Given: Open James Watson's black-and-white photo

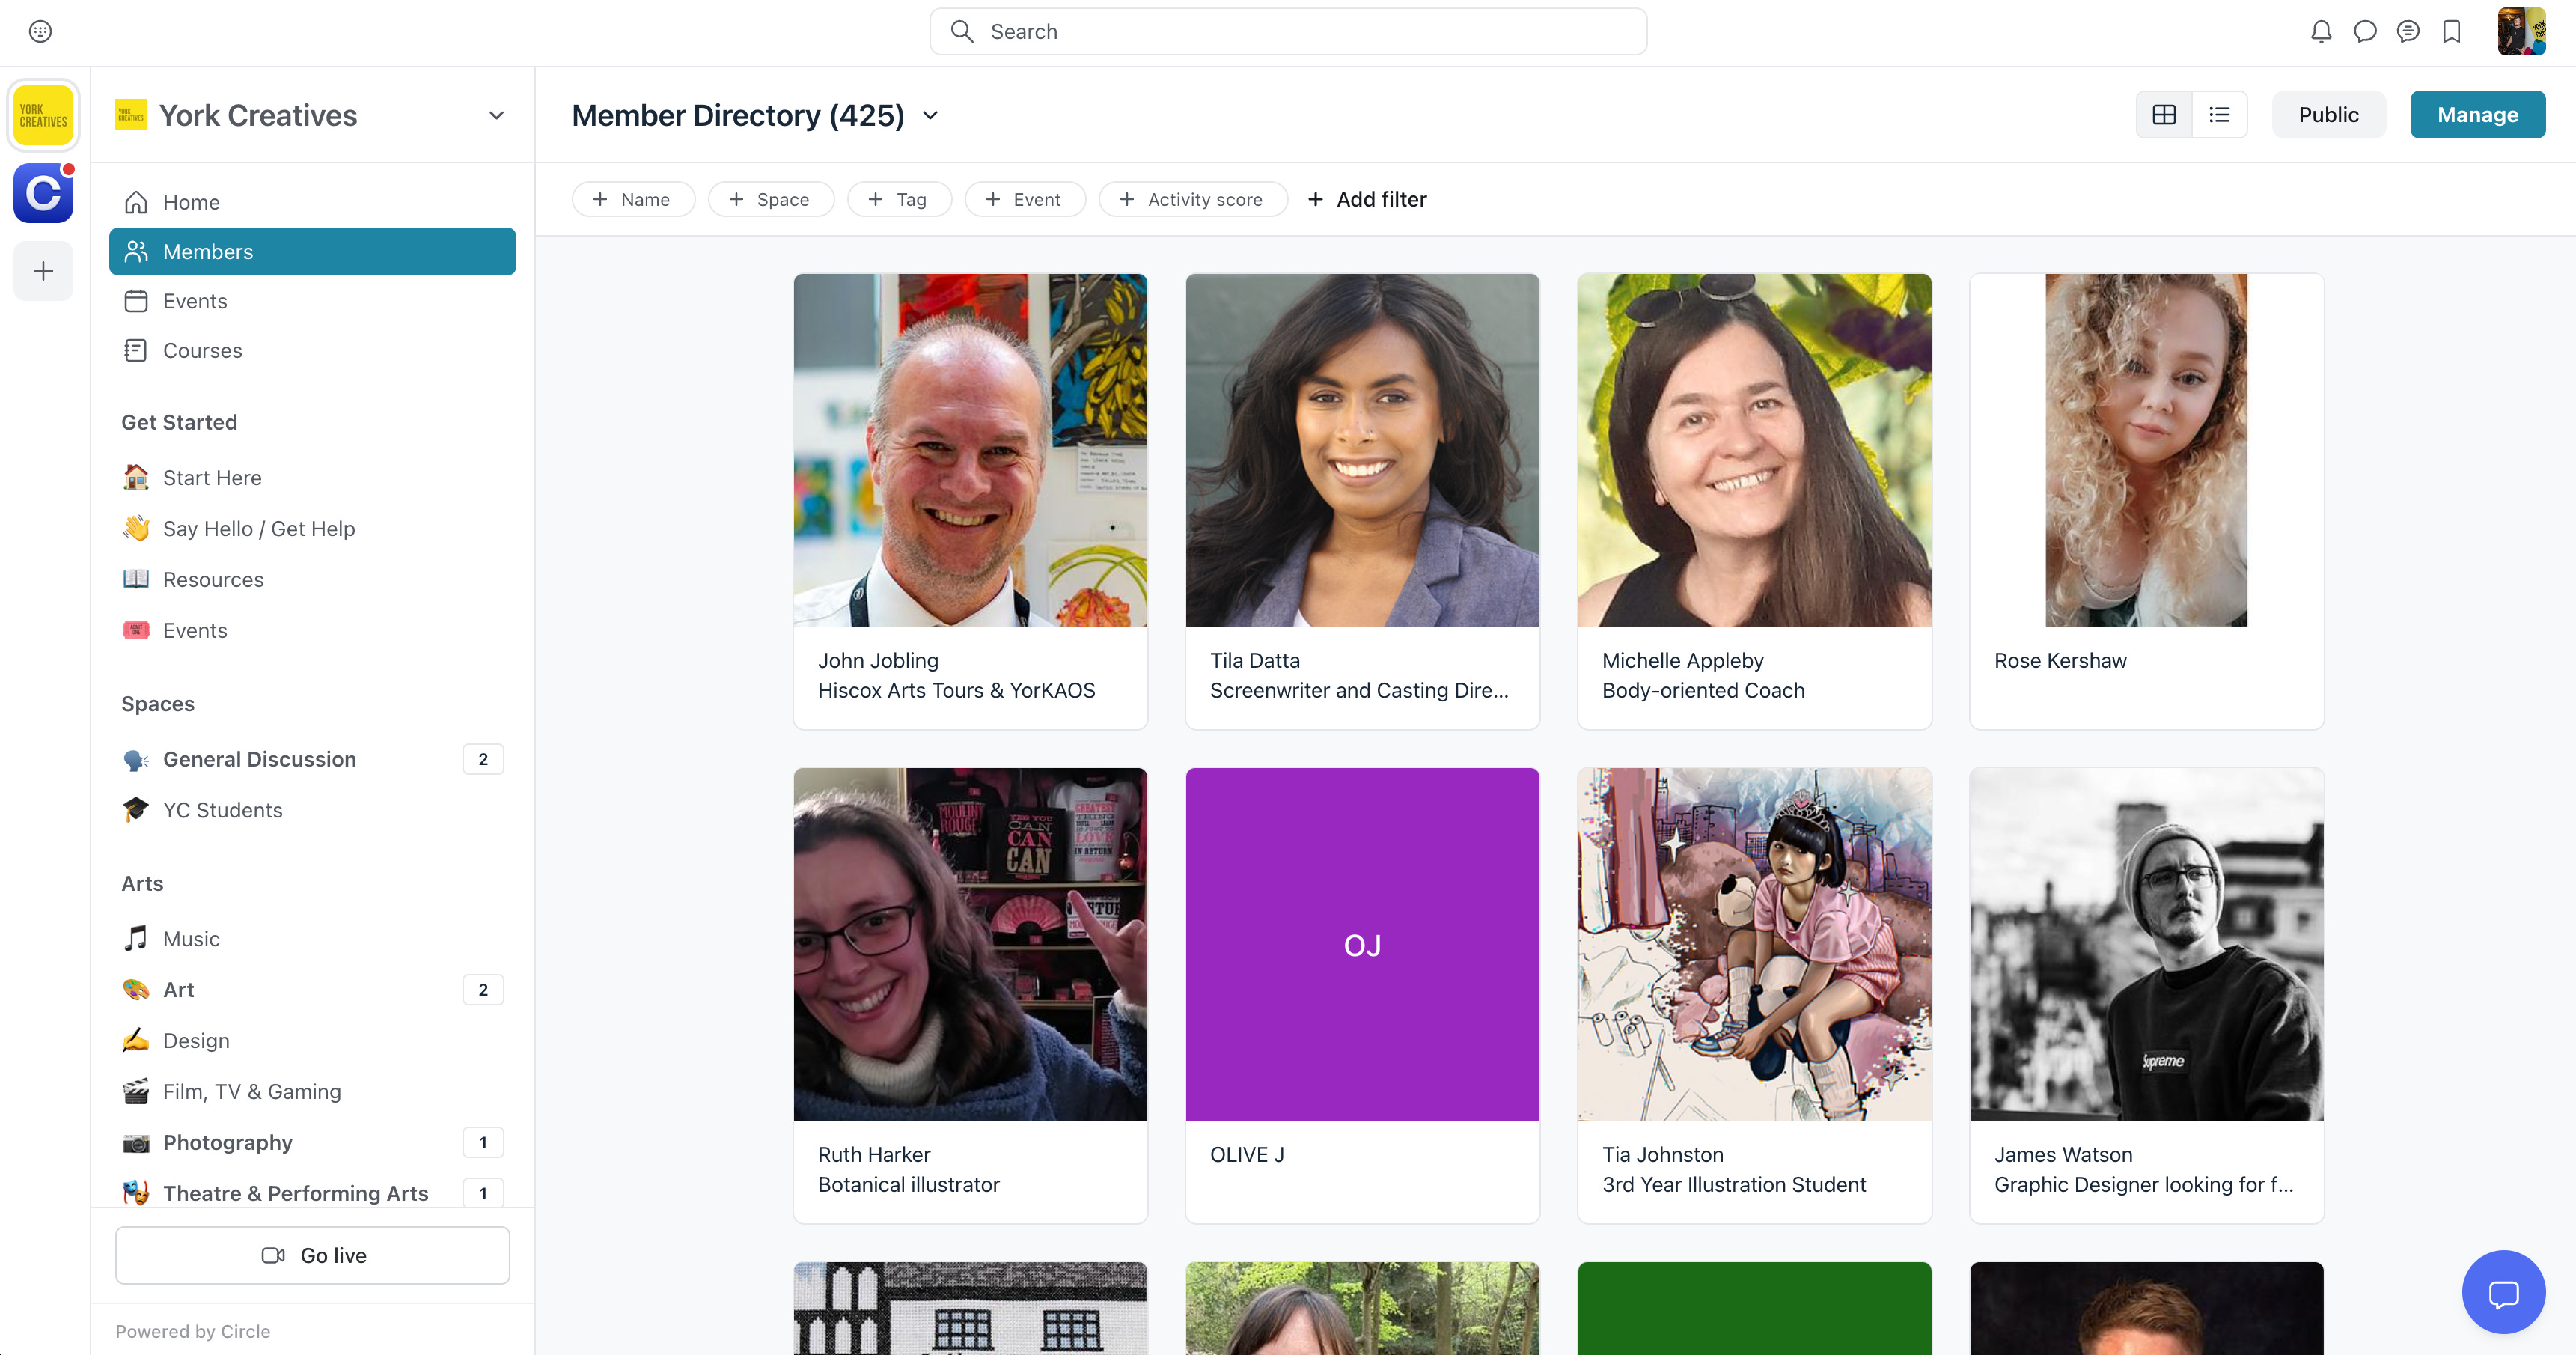Looking at the screenshot, I should [x=2146, y=945].
